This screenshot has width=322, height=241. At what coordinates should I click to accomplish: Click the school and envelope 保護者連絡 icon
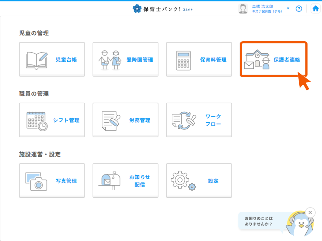click(x=257, y=60)
